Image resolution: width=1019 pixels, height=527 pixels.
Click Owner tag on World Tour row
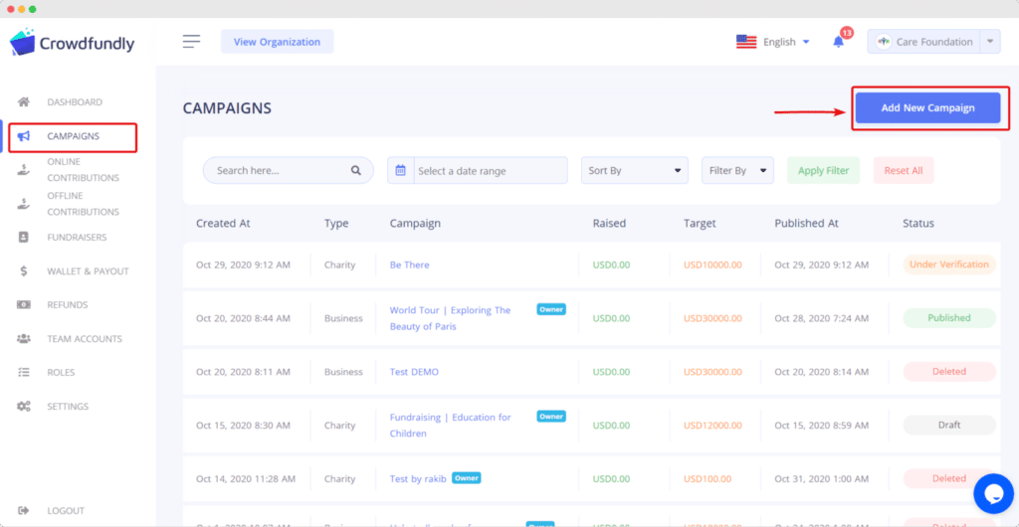pyautogui.click(x=551, y=309)
